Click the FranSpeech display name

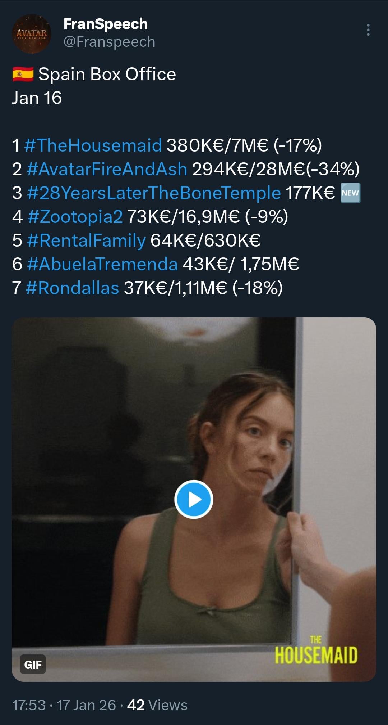point(105,24)
